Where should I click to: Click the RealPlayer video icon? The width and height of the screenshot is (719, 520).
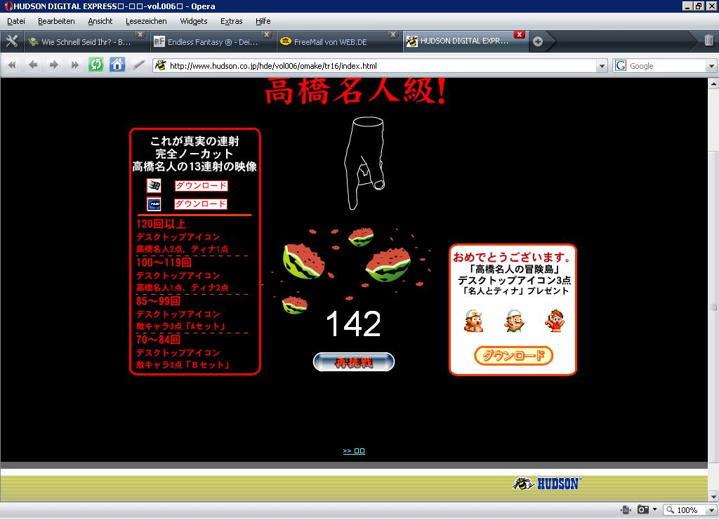154,204
